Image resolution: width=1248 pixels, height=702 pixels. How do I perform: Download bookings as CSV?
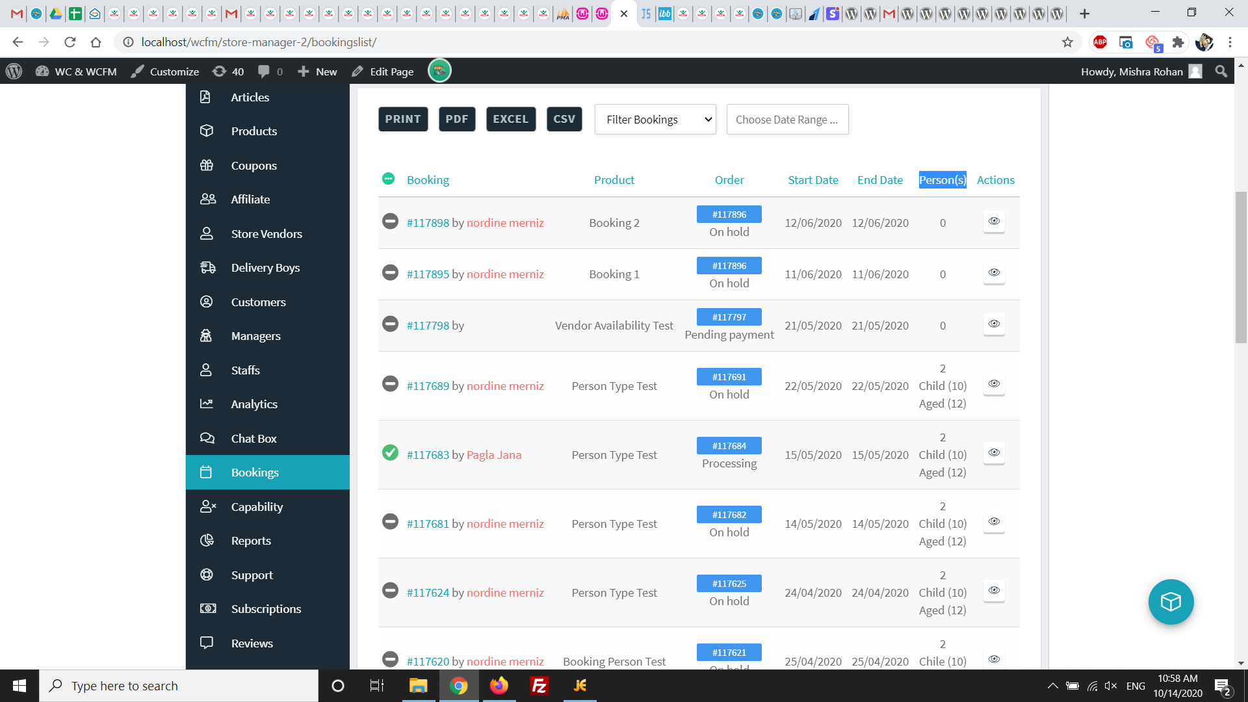(x=564, y=119)
